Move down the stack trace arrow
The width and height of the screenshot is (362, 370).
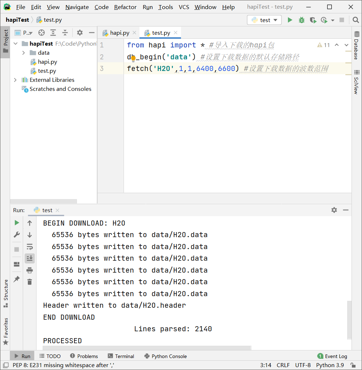pos(30,235)
